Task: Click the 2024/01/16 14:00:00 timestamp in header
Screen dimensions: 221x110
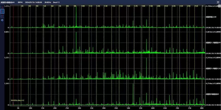Action: (x=33, y=2)
